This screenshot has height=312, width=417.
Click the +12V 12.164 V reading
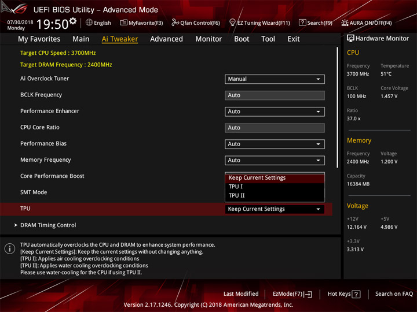pyautogui.click(x=357, y=227)
